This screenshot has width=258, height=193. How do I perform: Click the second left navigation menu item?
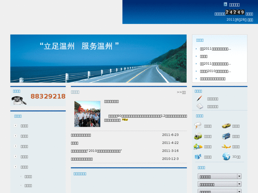click(24, 136)
